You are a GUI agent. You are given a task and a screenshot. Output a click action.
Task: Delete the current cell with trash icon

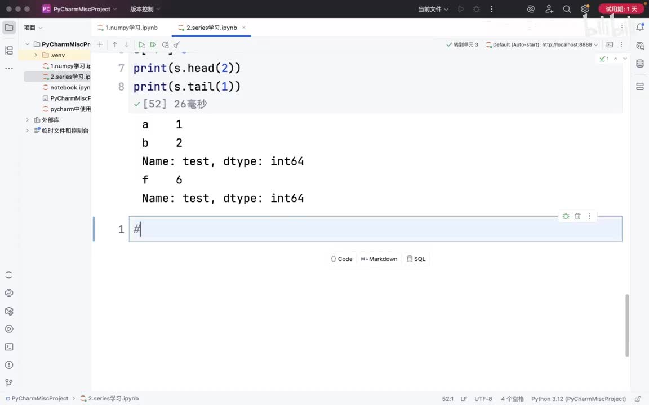click(x=577, y=216)
